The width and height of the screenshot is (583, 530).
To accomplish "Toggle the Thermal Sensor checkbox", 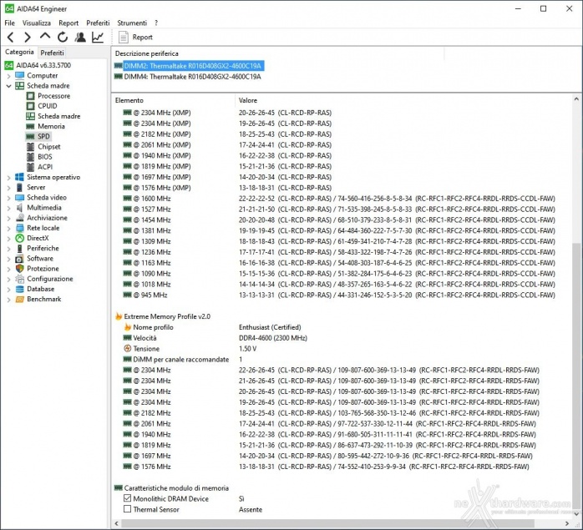I will pyautogui.click(x=127, y=509).
